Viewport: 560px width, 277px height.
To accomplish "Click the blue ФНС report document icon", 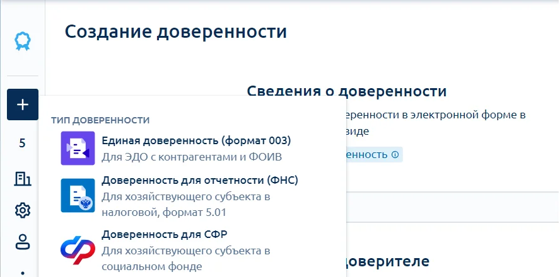I will click(x=78, y=195).
